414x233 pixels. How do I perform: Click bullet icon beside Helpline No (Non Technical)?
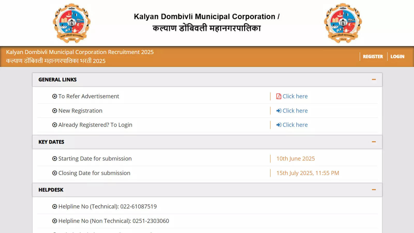click(55, 221)
